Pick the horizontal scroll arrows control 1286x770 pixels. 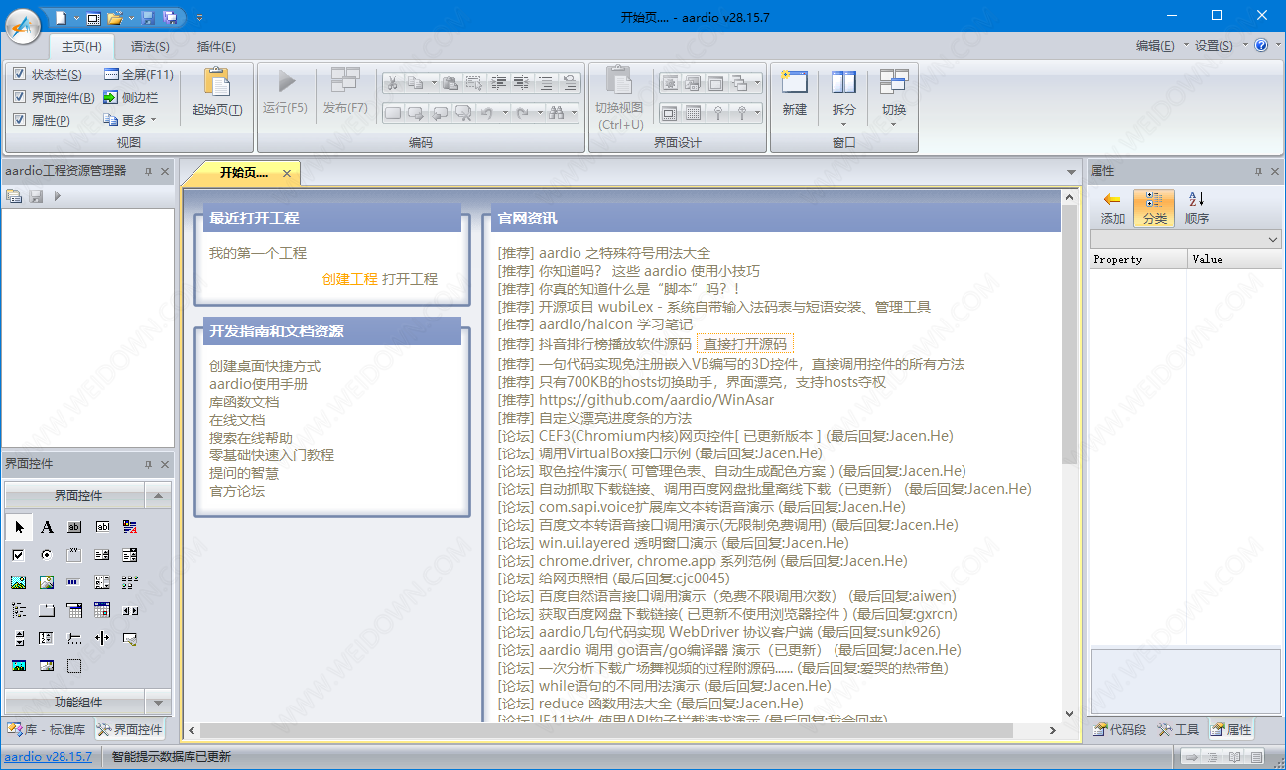pos(130,610)
